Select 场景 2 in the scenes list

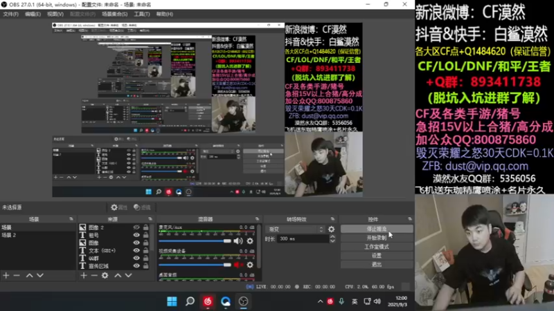point(37,235)
